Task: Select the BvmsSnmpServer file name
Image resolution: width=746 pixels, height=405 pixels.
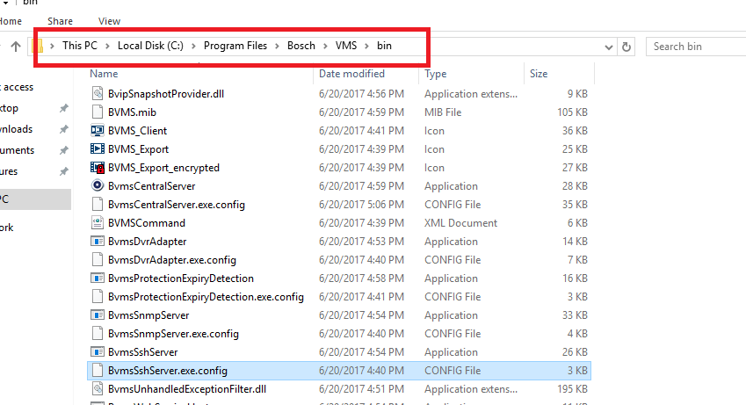Action: 148,315
